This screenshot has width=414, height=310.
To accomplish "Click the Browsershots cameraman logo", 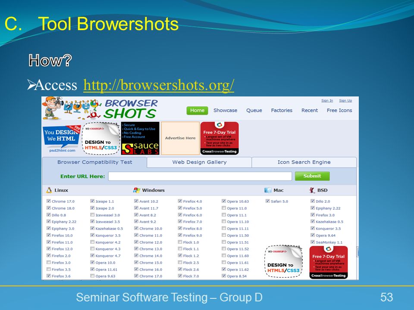I will (x=71, y=108).
